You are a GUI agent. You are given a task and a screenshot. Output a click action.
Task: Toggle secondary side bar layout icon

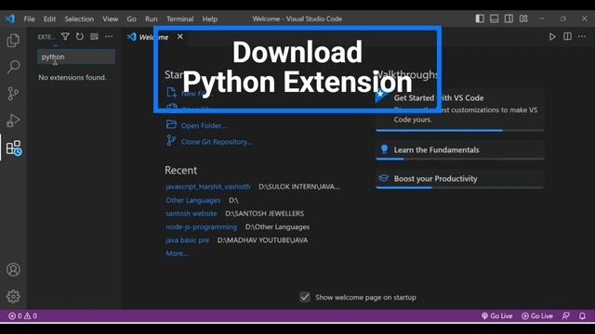click(509, 19)
